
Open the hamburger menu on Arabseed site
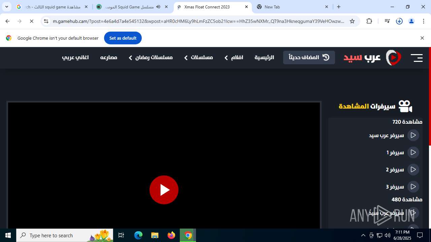[x=417, y=58]
